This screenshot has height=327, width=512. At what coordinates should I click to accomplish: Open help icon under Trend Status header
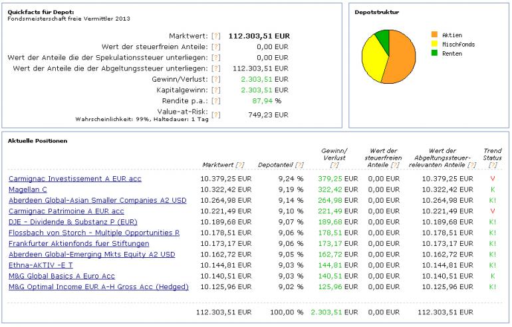click(493, 165)
